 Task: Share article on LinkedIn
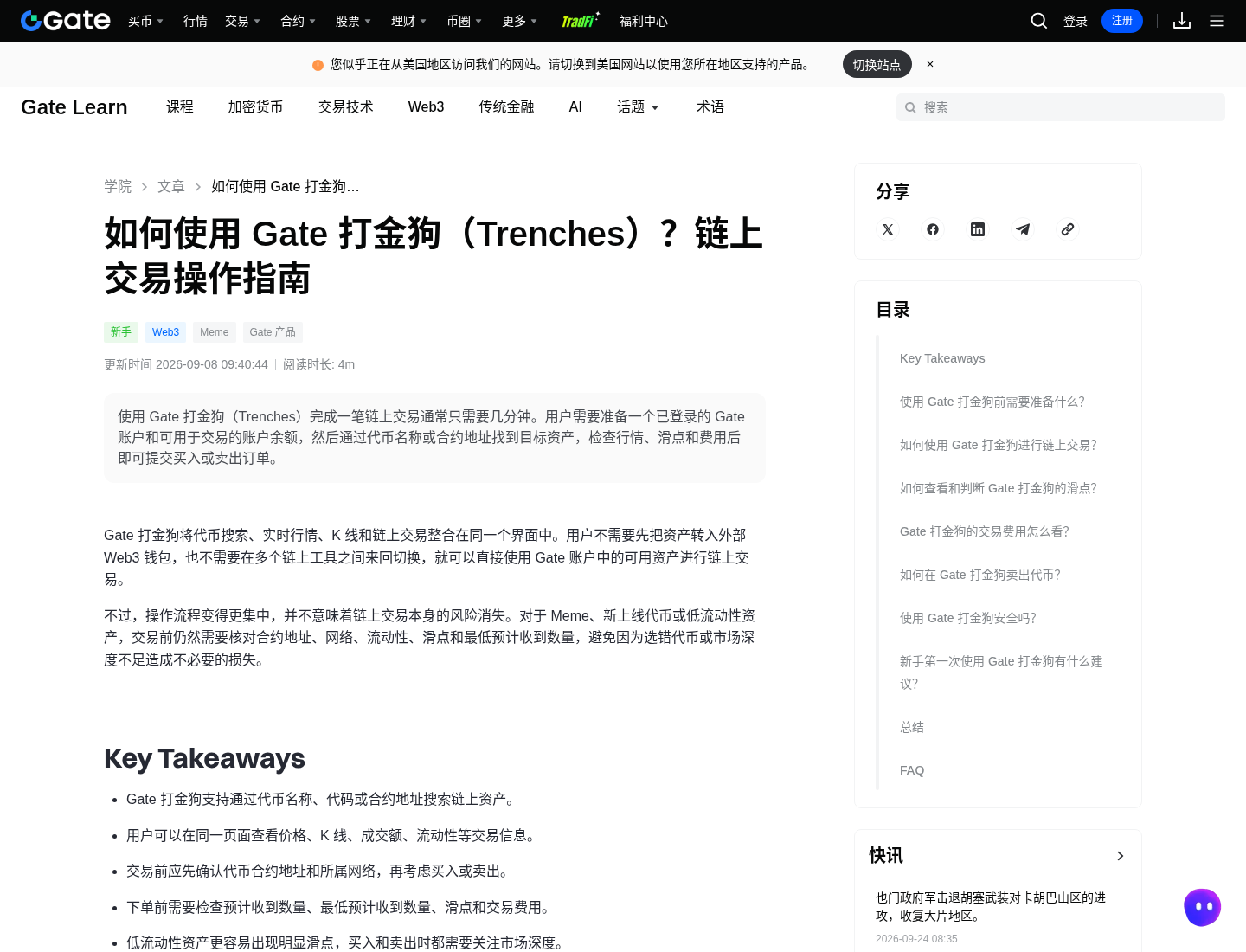pos(978,229)
